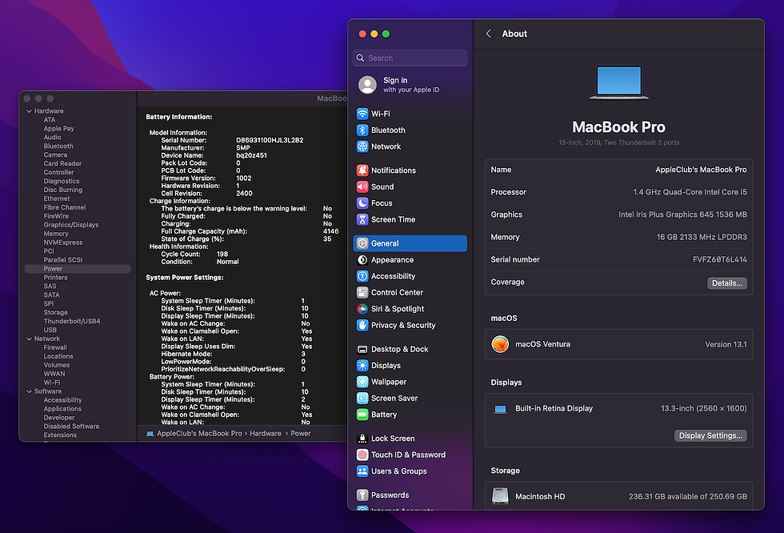Image resolution: width=784 pixels, height=533 pixels.
Task: Click the Users & Groups icon
Action: pyautogui.click(x=362, y=471)
